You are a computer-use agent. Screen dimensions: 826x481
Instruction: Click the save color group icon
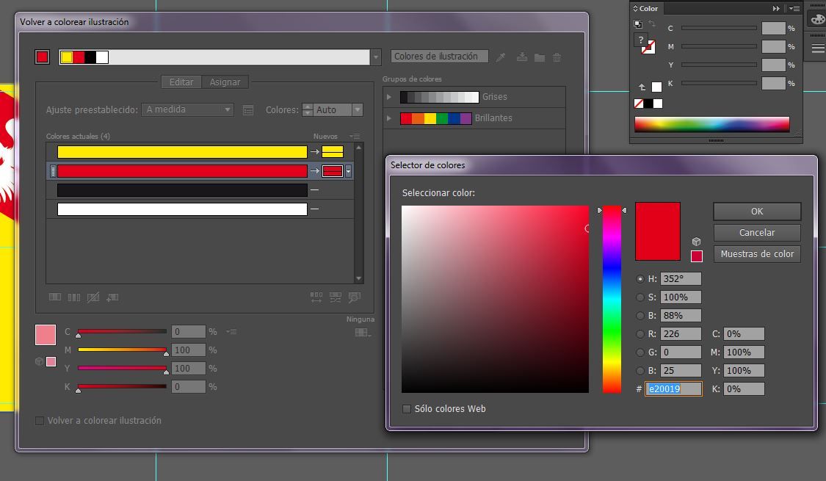[522, 57]
